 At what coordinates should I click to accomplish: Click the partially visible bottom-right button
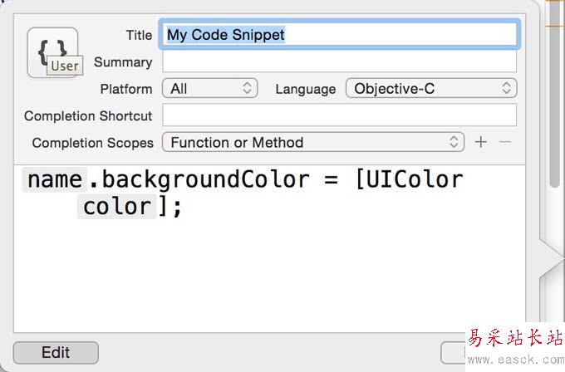click(452, 352)
